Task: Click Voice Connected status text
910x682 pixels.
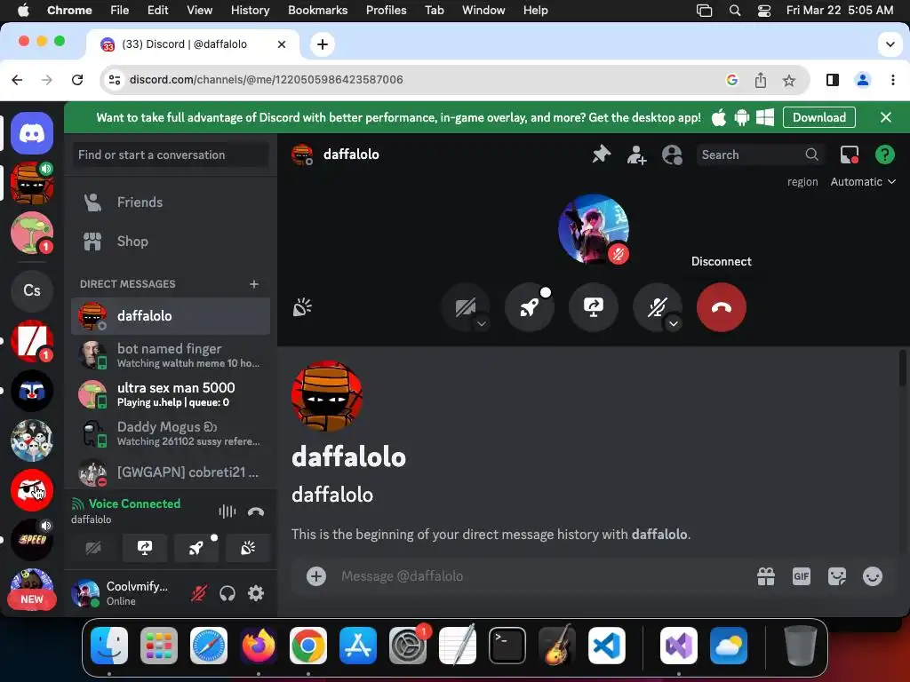Action: [134, 504]
